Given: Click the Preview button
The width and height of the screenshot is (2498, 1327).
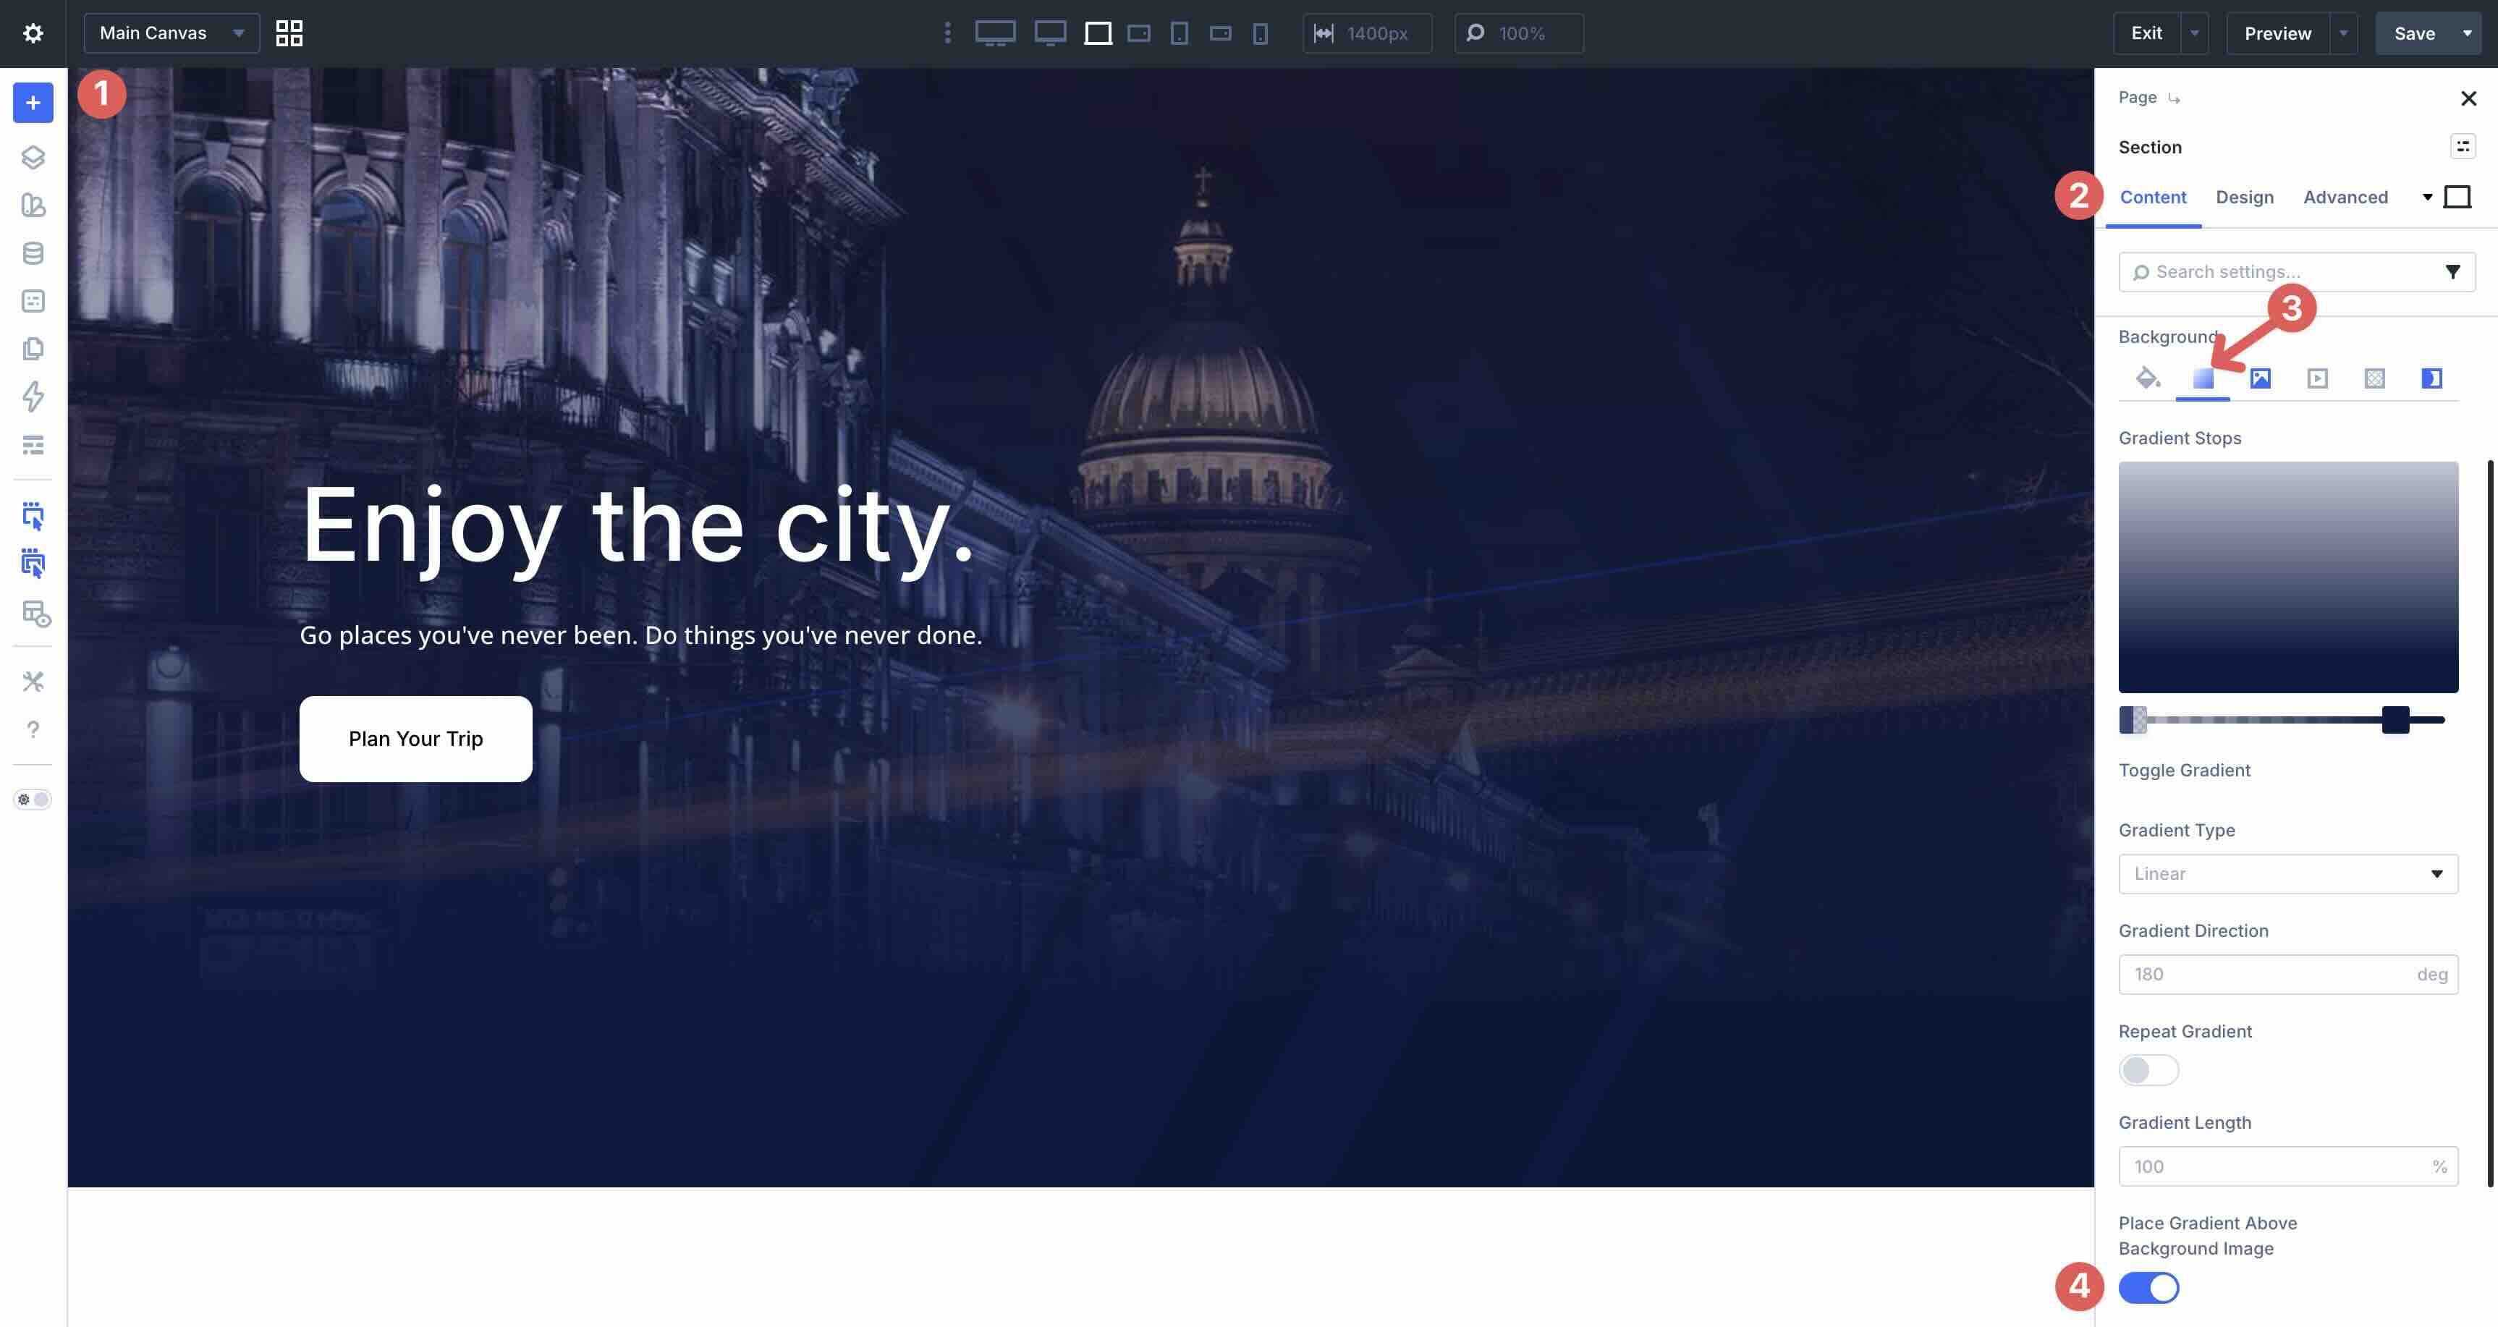Looking at the screenshot, I should point(2277,32).
